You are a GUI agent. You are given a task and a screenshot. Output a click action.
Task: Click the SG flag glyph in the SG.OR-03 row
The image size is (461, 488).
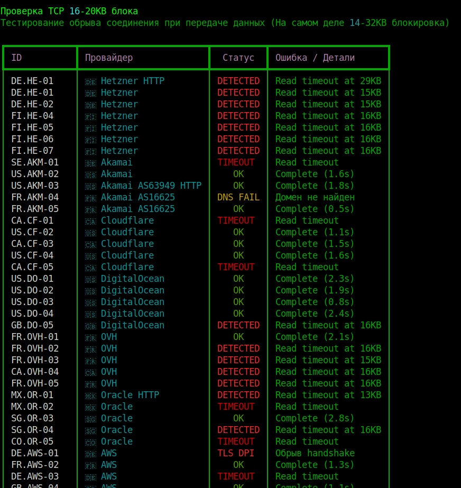[90, 419]
